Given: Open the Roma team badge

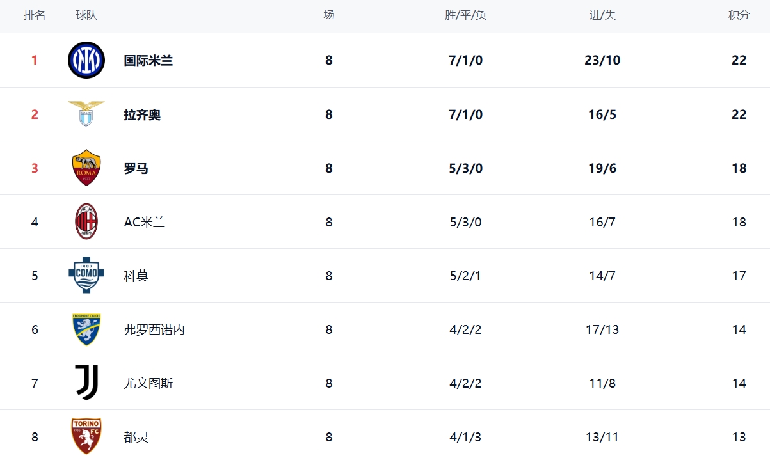Looking at the screenshot, I should coord(86,168).
